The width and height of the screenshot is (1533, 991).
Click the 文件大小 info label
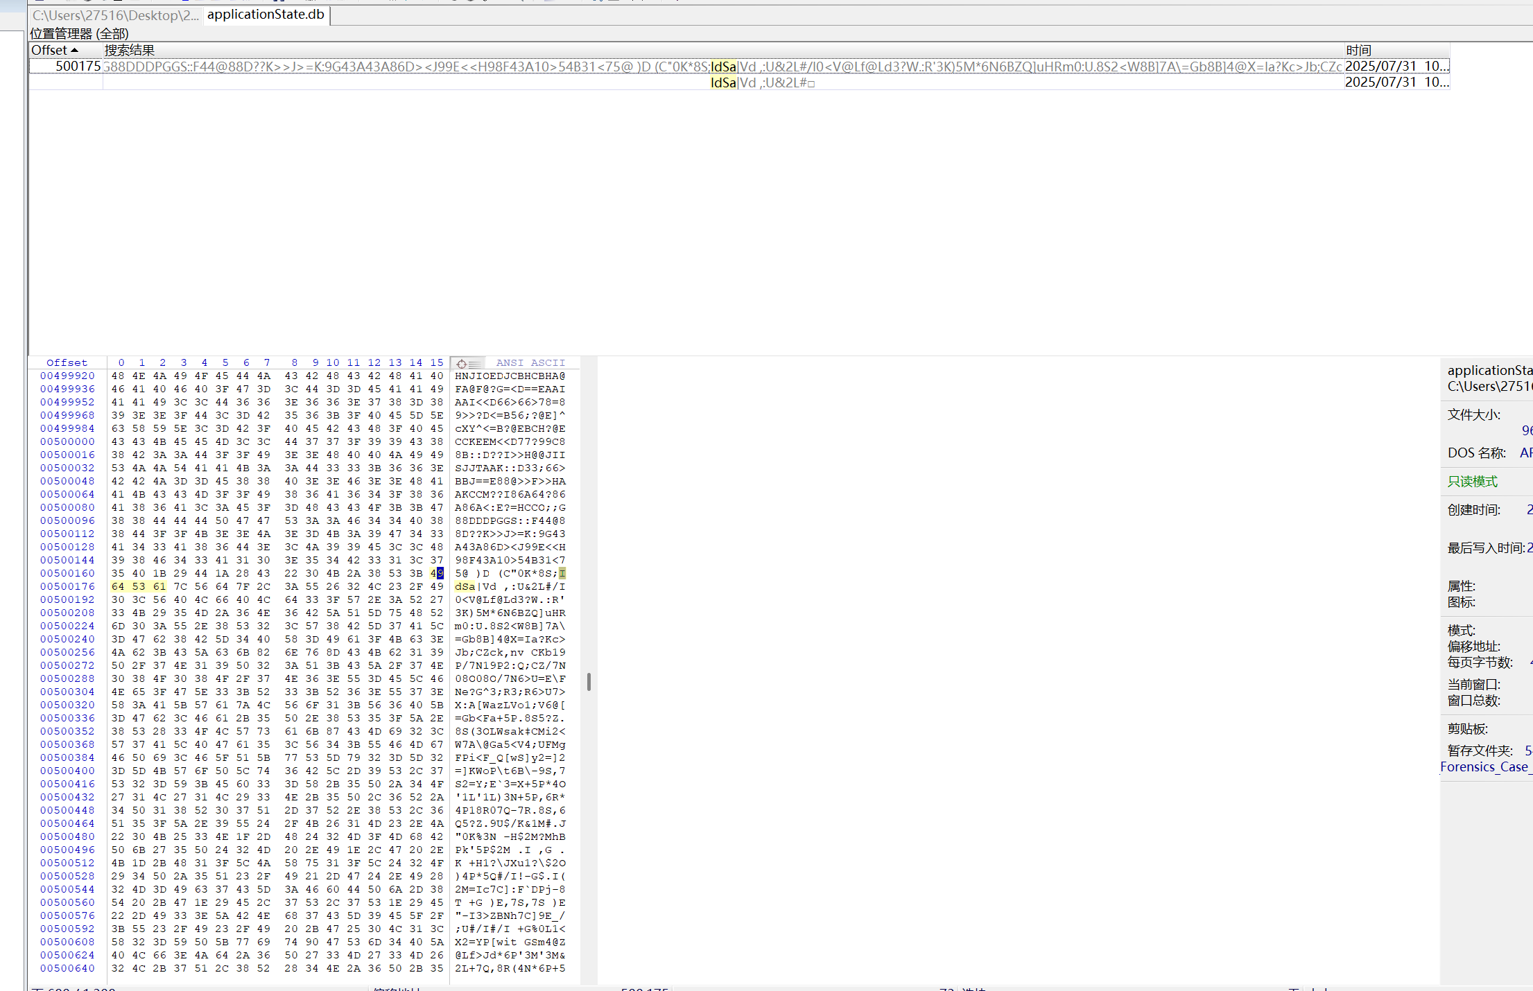pos(1473,414)
